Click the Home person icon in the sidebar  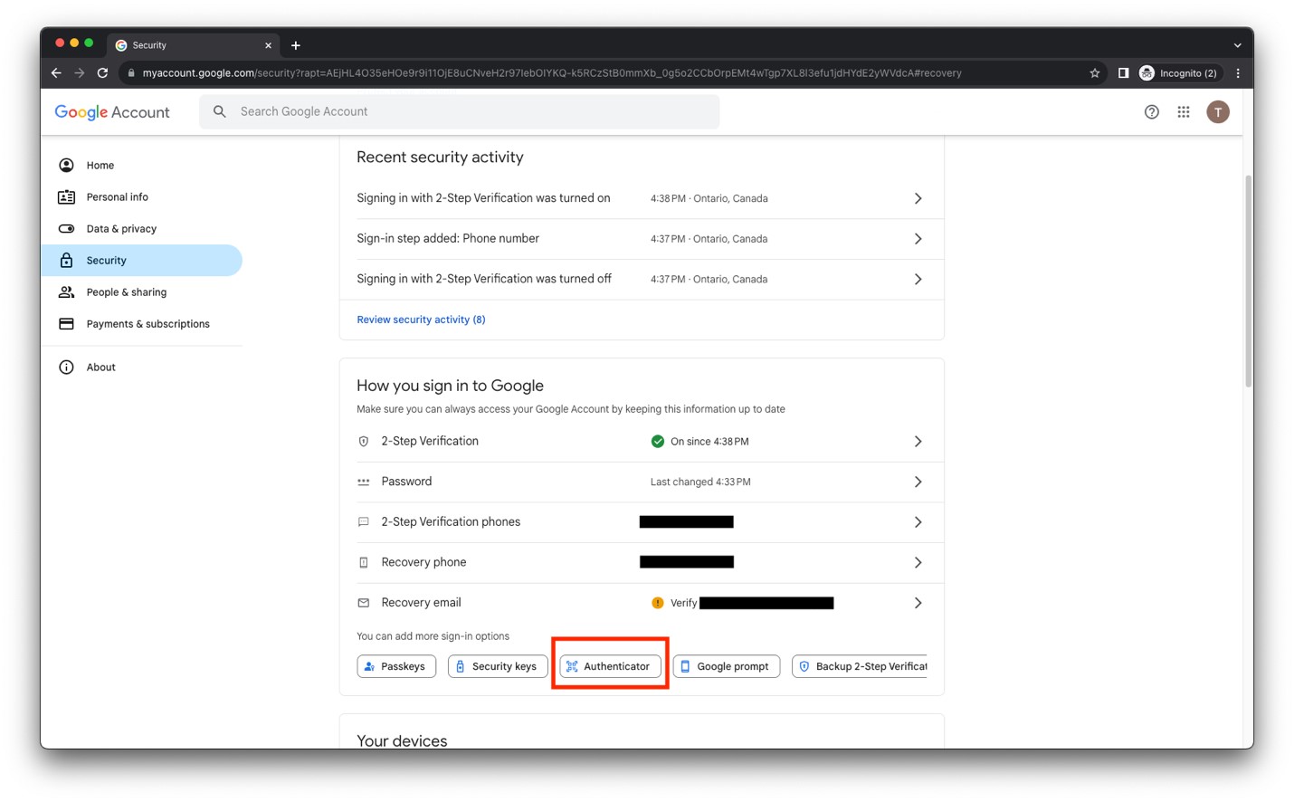pyautogui.click(x=66, y=166)
